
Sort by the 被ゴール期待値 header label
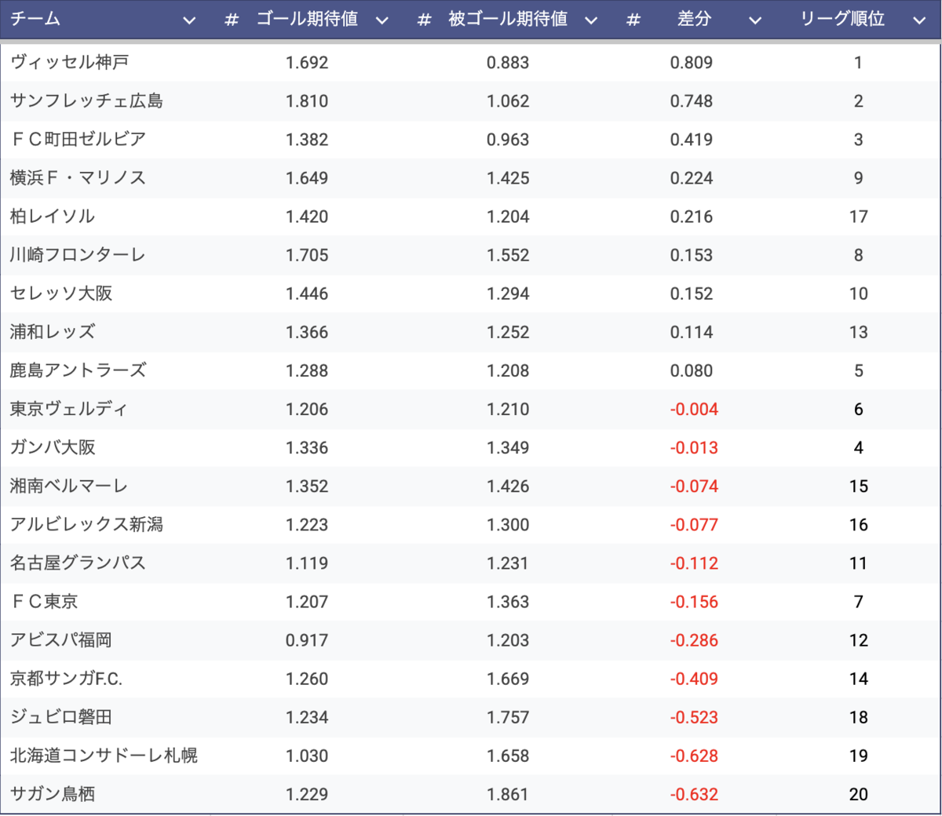point(508,19)
